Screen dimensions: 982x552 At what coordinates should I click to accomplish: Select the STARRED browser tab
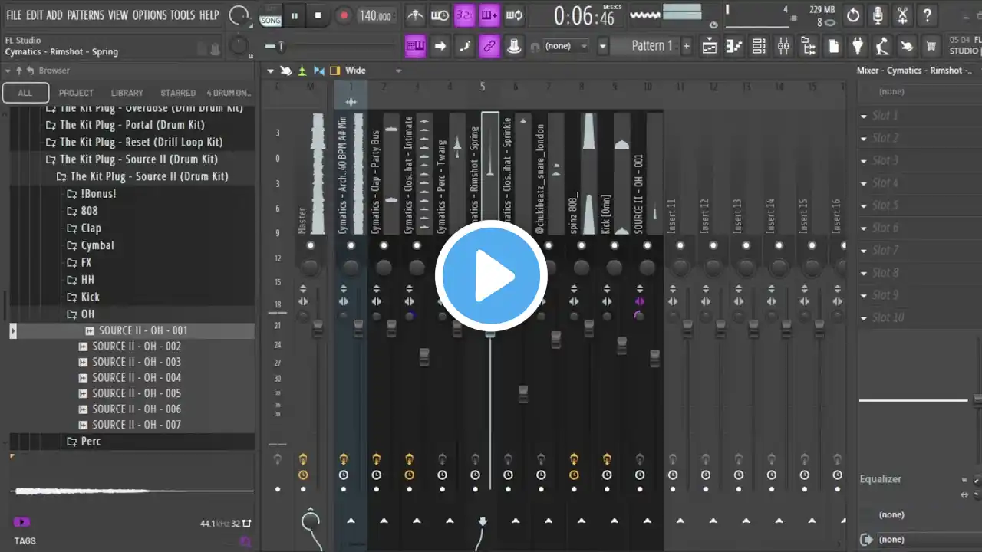click(178, 93)
